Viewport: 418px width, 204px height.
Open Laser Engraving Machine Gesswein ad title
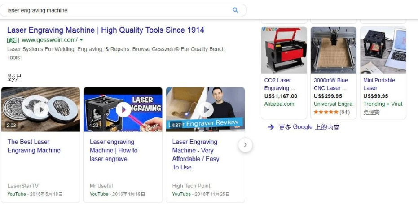pyautogui.click(x=106, y=30)
